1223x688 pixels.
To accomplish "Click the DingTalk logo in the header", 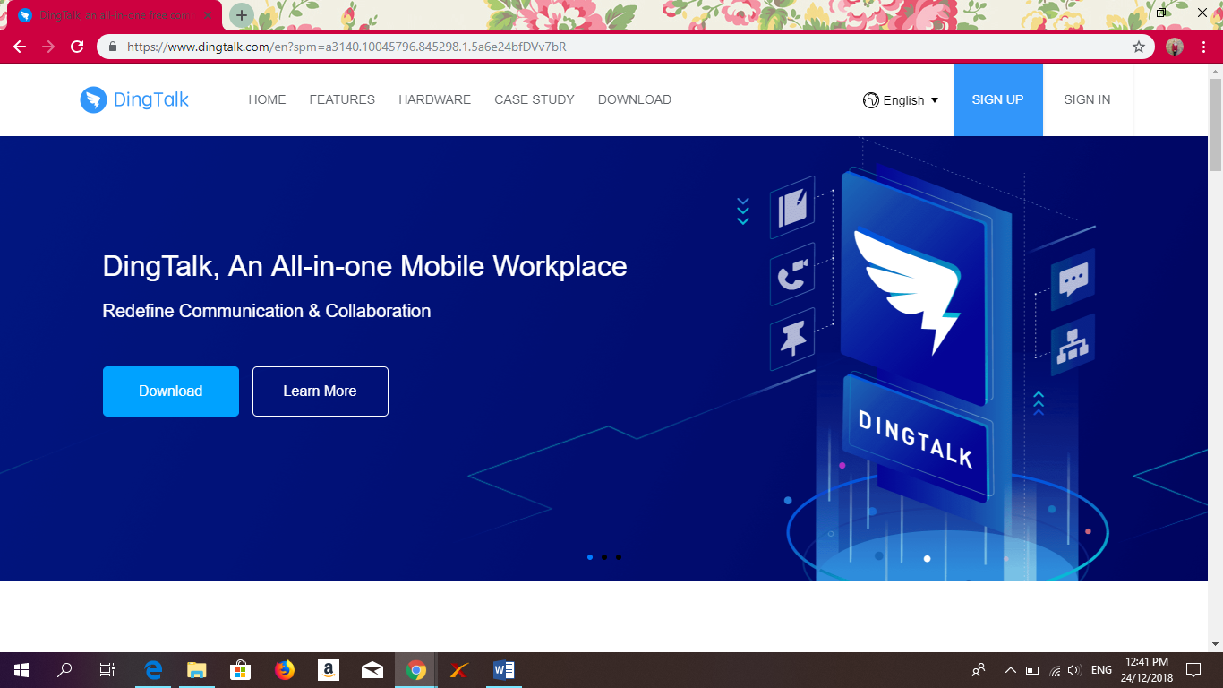I will click(134, 99).
